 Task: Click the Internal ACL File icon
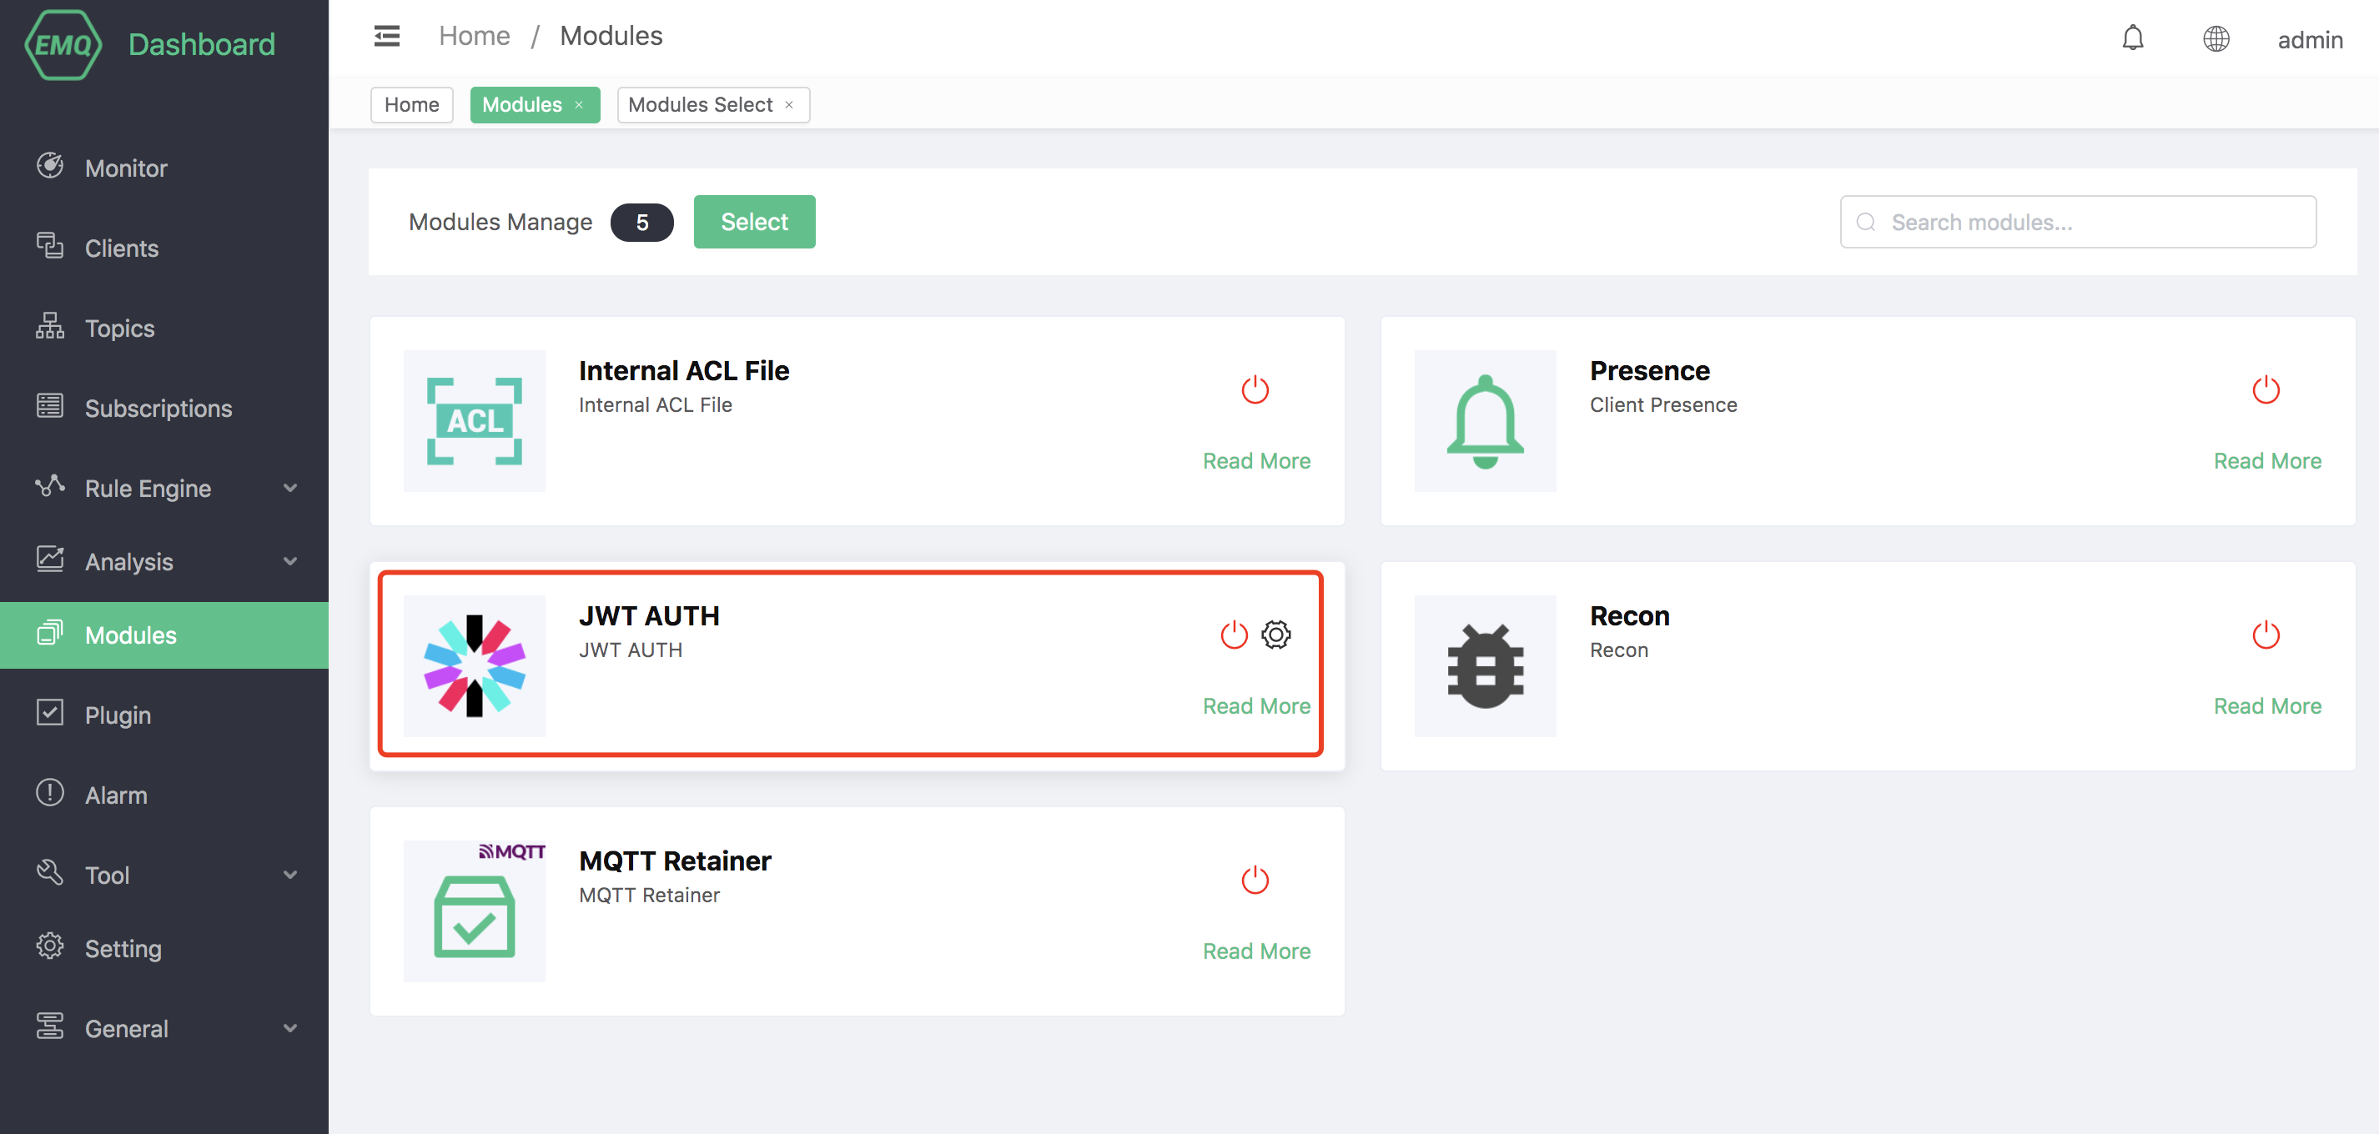pyautogui.click(x=475, y=421)
